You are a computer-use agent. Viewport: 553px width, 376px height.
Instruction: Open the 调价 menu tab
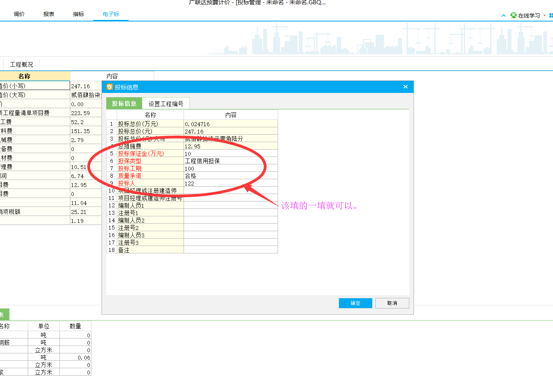coord(19,14)
